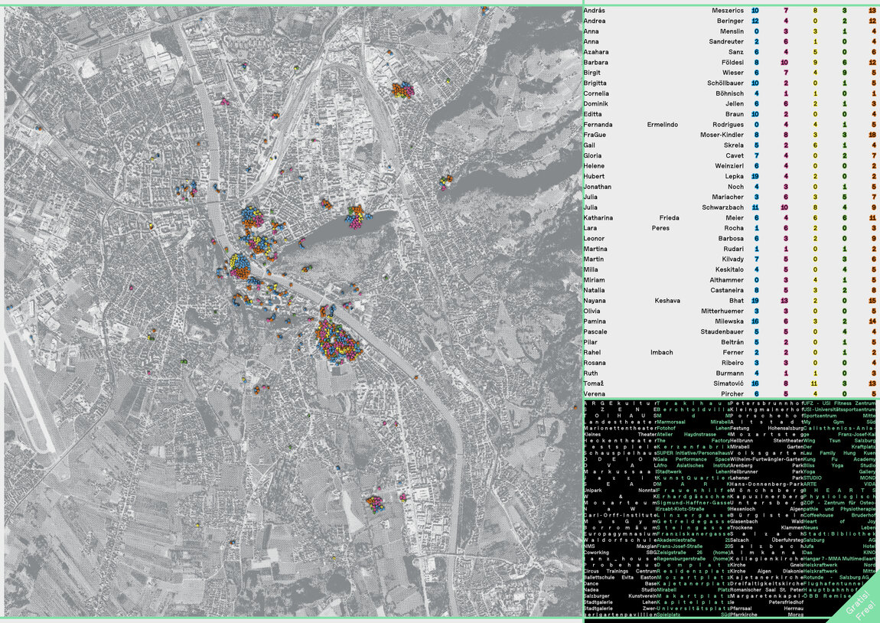The image size is (880, 623).
Task: Click the pink 13 in Bhat's row
Action: [784, 301]
